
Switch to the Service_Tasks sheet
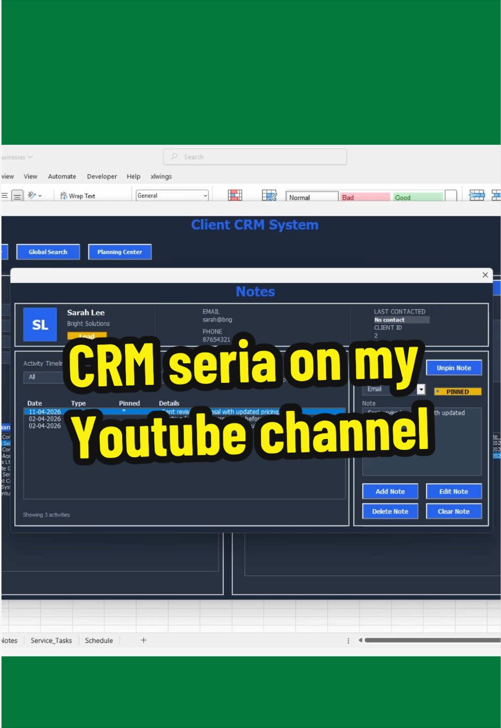click(x=51, y=641)
